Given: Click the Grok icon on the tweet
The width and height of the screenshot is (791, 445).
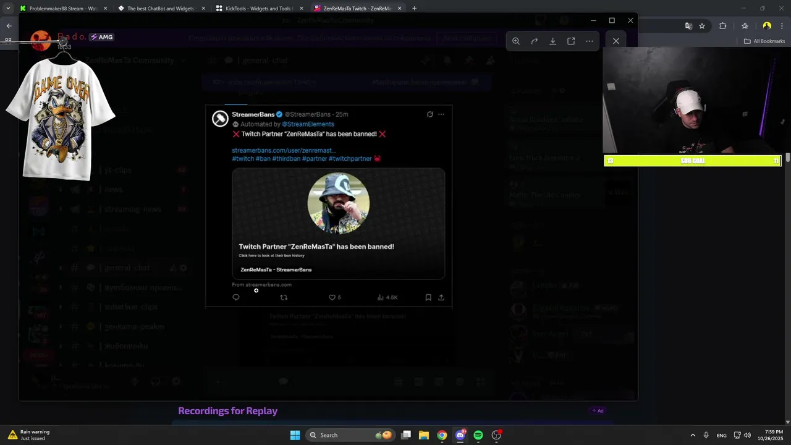Looking at the screenshot, I should point(430,114).
